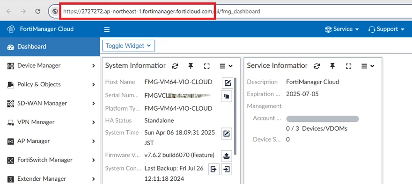Open the Service Information widget options menu
412x184 pixels.
pos(368,66)
